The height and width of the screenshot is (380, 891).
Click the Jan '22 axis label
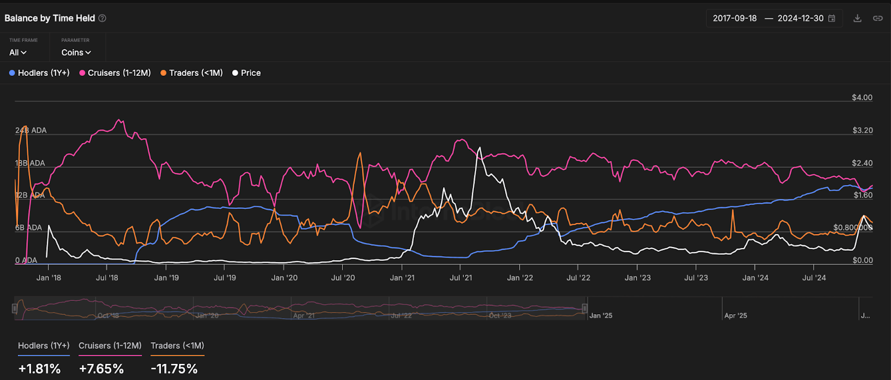[x=520, y=277]
